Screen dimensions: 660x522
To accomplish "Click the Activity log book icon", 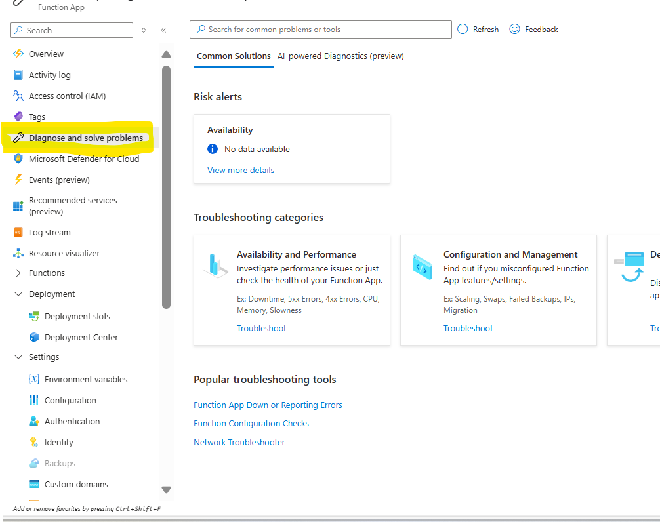I will click(x=18, y=75).
